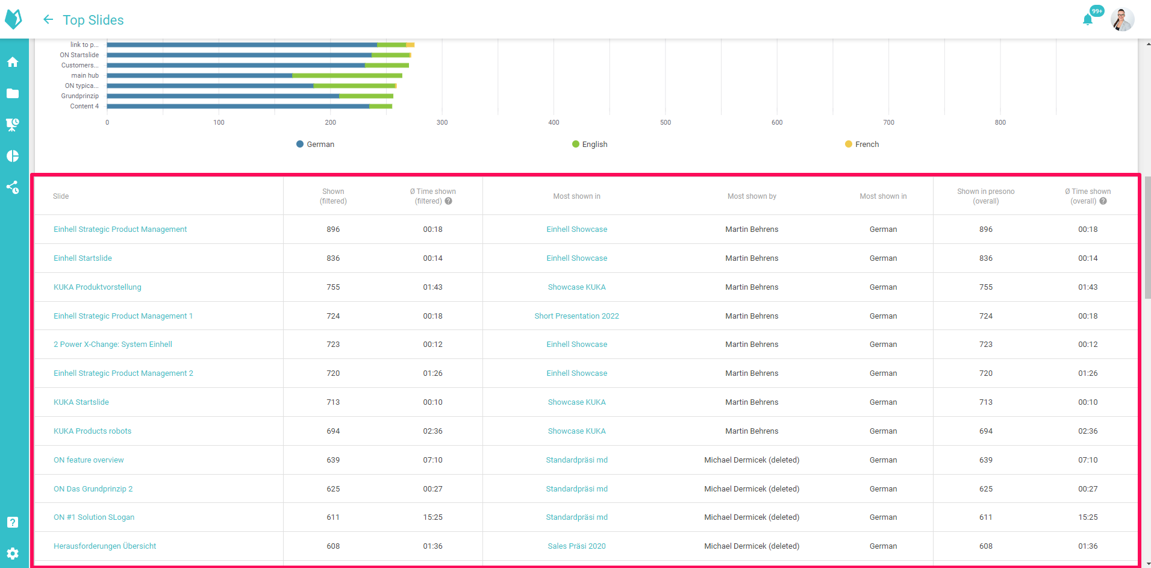This screenshot has height=568, width=1151.
Task: Open the help question mark sidebar icon
Action: tap(13, 522)
